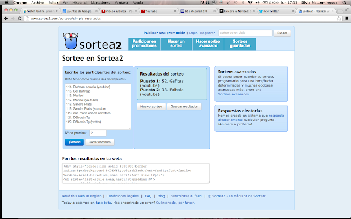The height and width of the screenshot is (219, 351).
Task: Click inside the participants list textarea
Action: pyautogui.click(x=98, y=106)
